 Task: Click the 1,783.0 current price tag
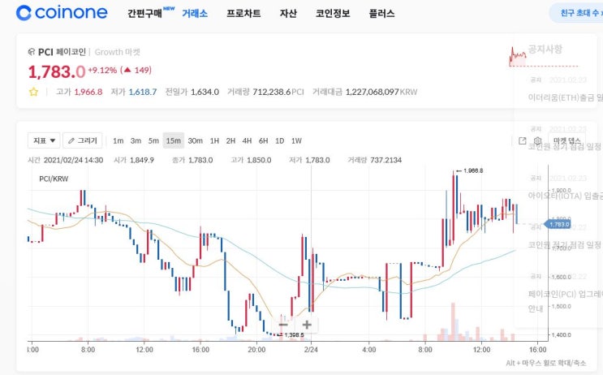point(558,224)
